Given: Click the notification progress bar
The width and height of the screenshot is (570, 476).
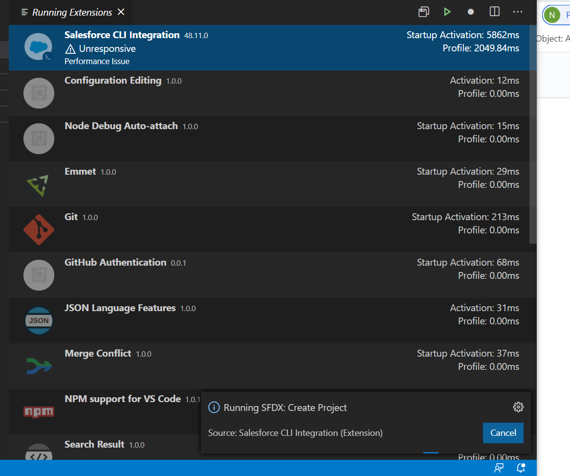Looking at the screenshot, I should coord(431,453).
